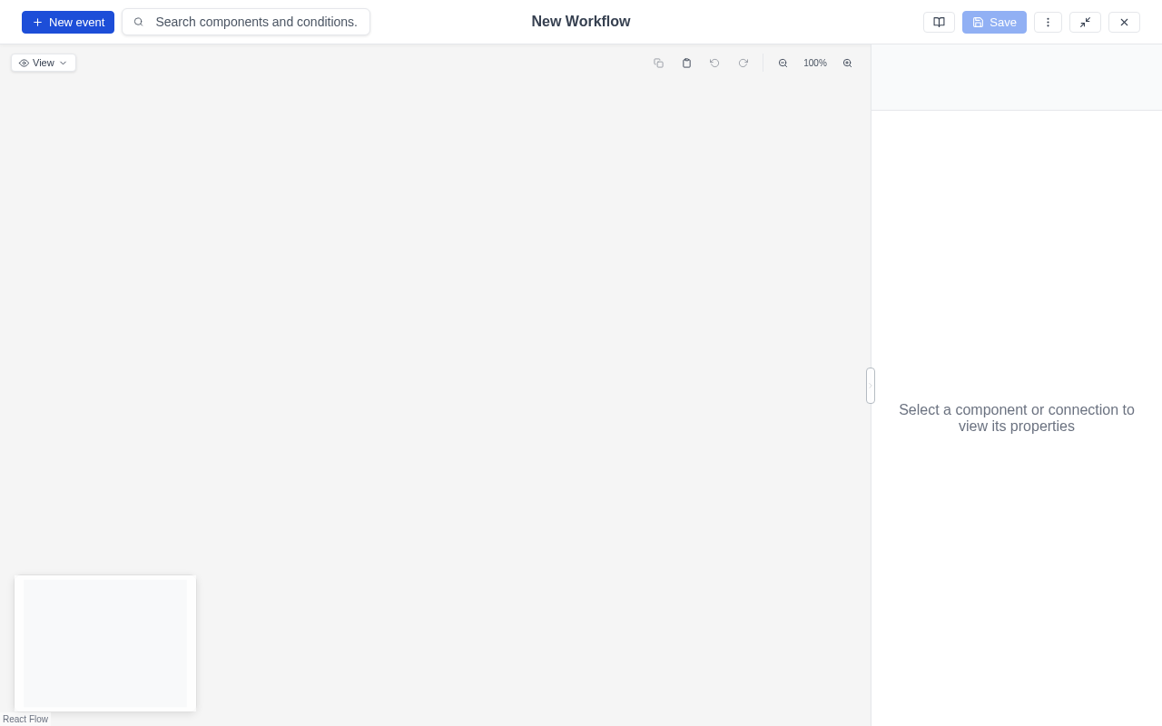Open the documentation book icon

[x=939, y=22]
